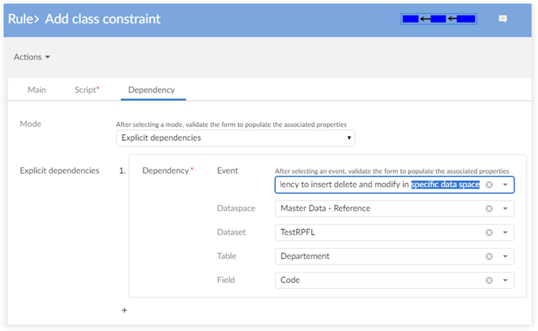Click the blue workflow steps diagram
538x331 pixels.
tap(439, 19)
